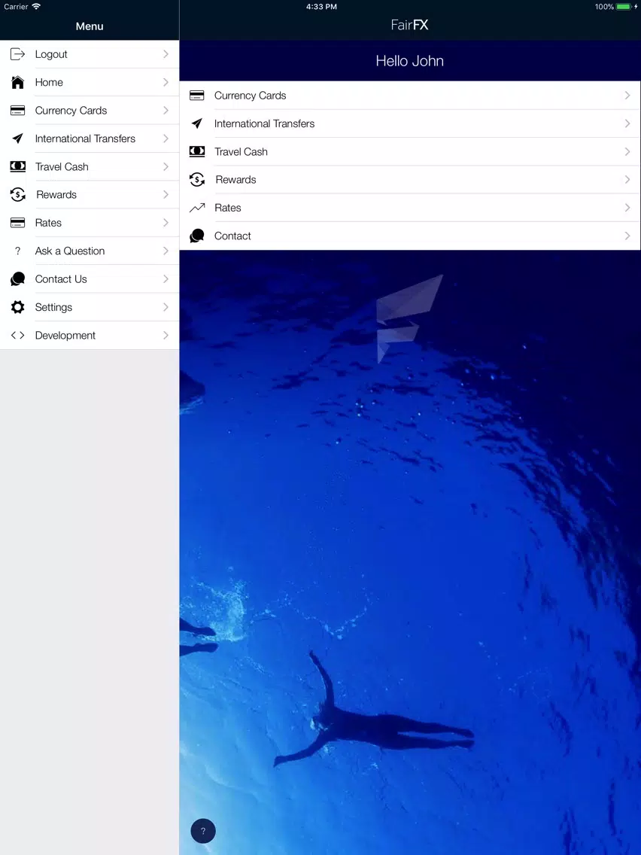Open the side menu Currency Cards chevron
This screenshot has width=641, height=855.
(x=166, y=111)
